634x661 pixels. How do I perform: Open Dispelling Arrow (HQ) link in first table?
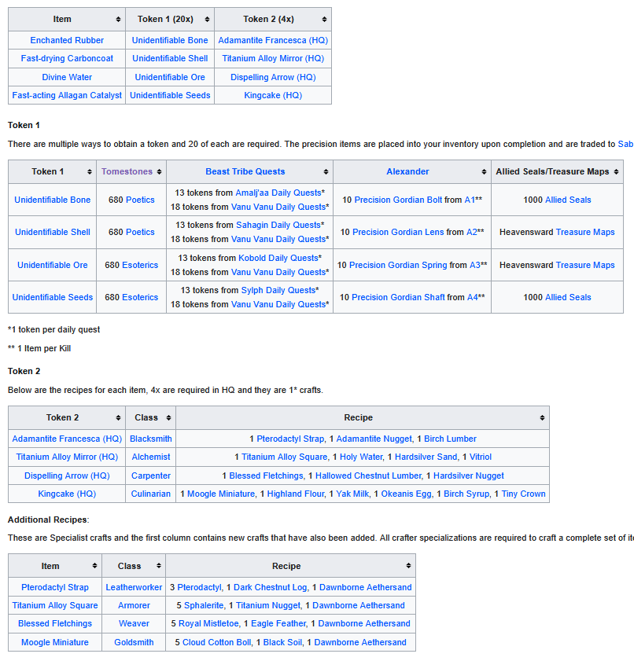[273, 77]
